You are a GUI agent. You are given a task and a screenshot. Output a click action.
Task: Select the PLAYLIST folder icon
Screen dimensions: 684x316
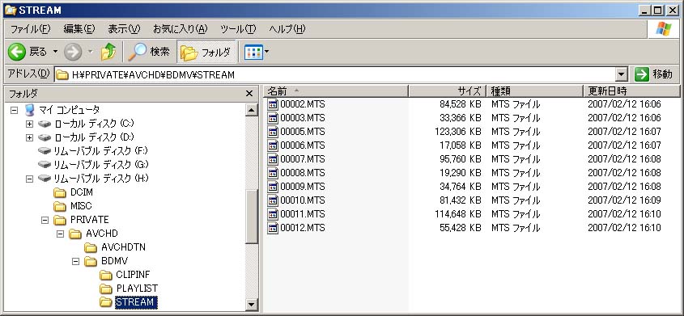(x=106, y=289)
